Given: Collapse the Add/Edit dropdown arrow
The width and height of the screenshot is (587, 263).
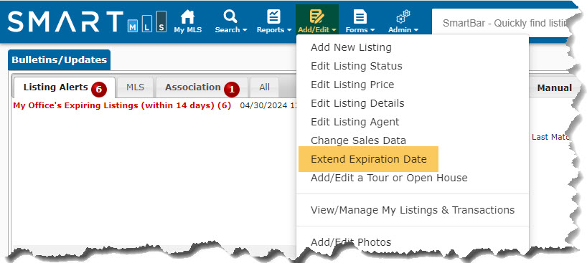Looking at the screenshot, I should pos(334,30).
